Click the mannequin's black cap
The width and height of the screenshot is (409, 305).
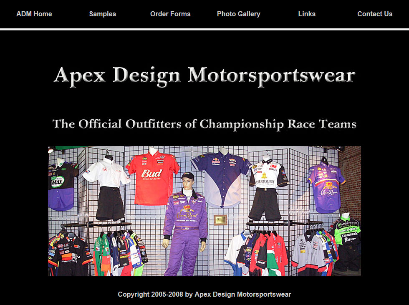(188, 176)
